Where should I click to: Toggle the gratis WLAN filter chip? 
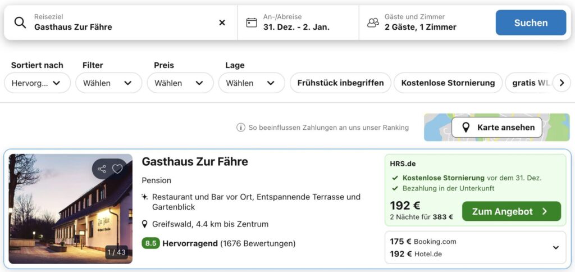click(529, 83)
